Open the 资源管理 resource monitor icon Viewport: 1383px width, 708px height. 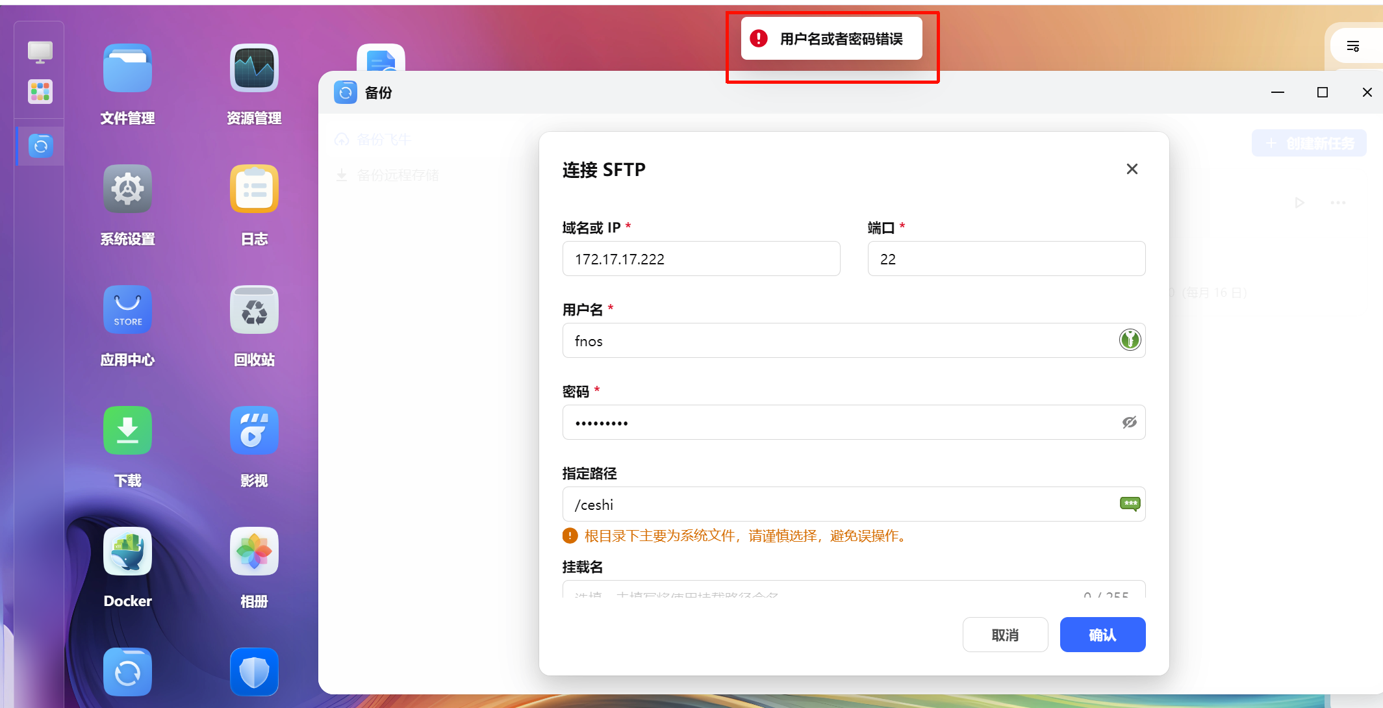[x=254, y=69]
